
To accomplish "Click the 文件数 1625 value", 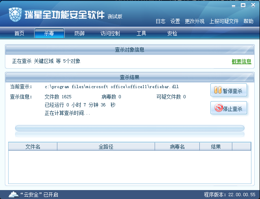I will (x=58, y=97).
